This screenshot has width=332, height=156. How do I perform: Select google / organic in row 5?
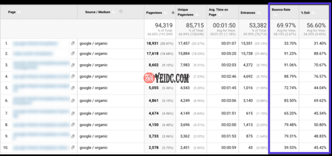click(93, 88)
